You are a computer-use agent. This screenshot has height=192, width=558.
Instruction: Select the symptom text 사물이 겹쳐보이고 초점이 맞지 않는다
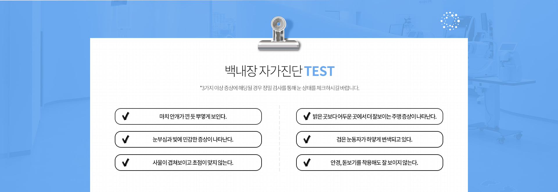[193, 163]
